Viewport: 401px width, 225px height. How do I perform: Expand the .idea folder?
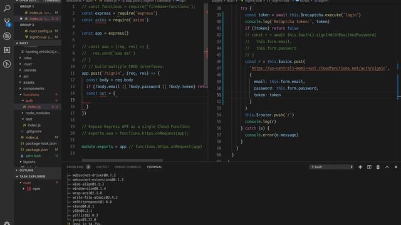[28, 58]
